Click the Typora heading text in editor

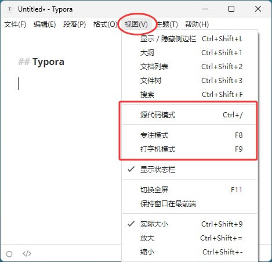click(48, 62)
